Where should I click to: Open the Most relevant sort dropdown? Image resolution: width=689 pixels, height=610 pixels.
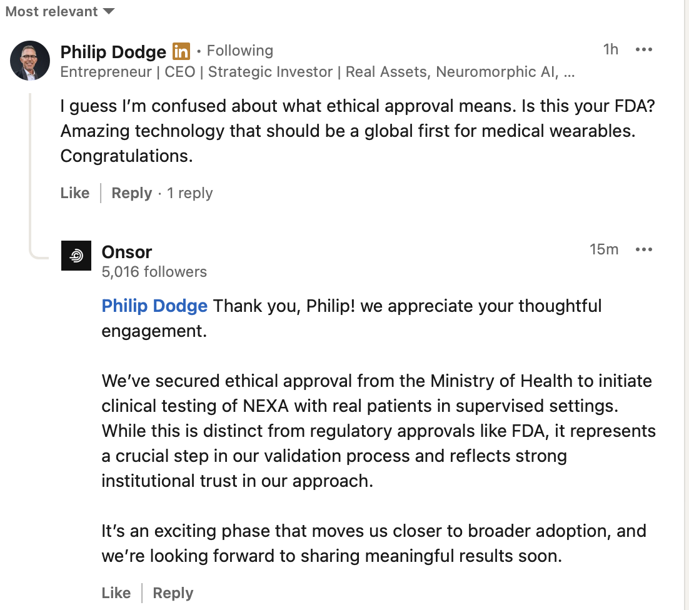click(x=60, y=11)
